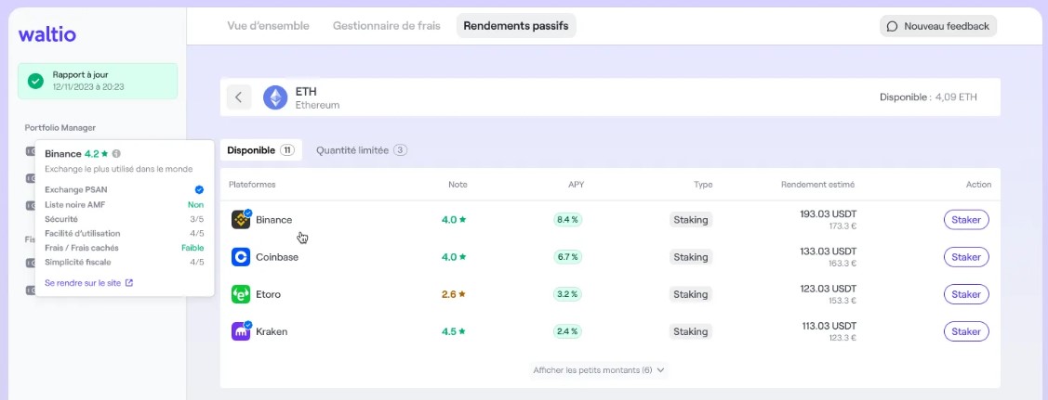Click the Staking type tag for Binance
This screenshot has height=400, width=1048.
[x=690, y=219]
